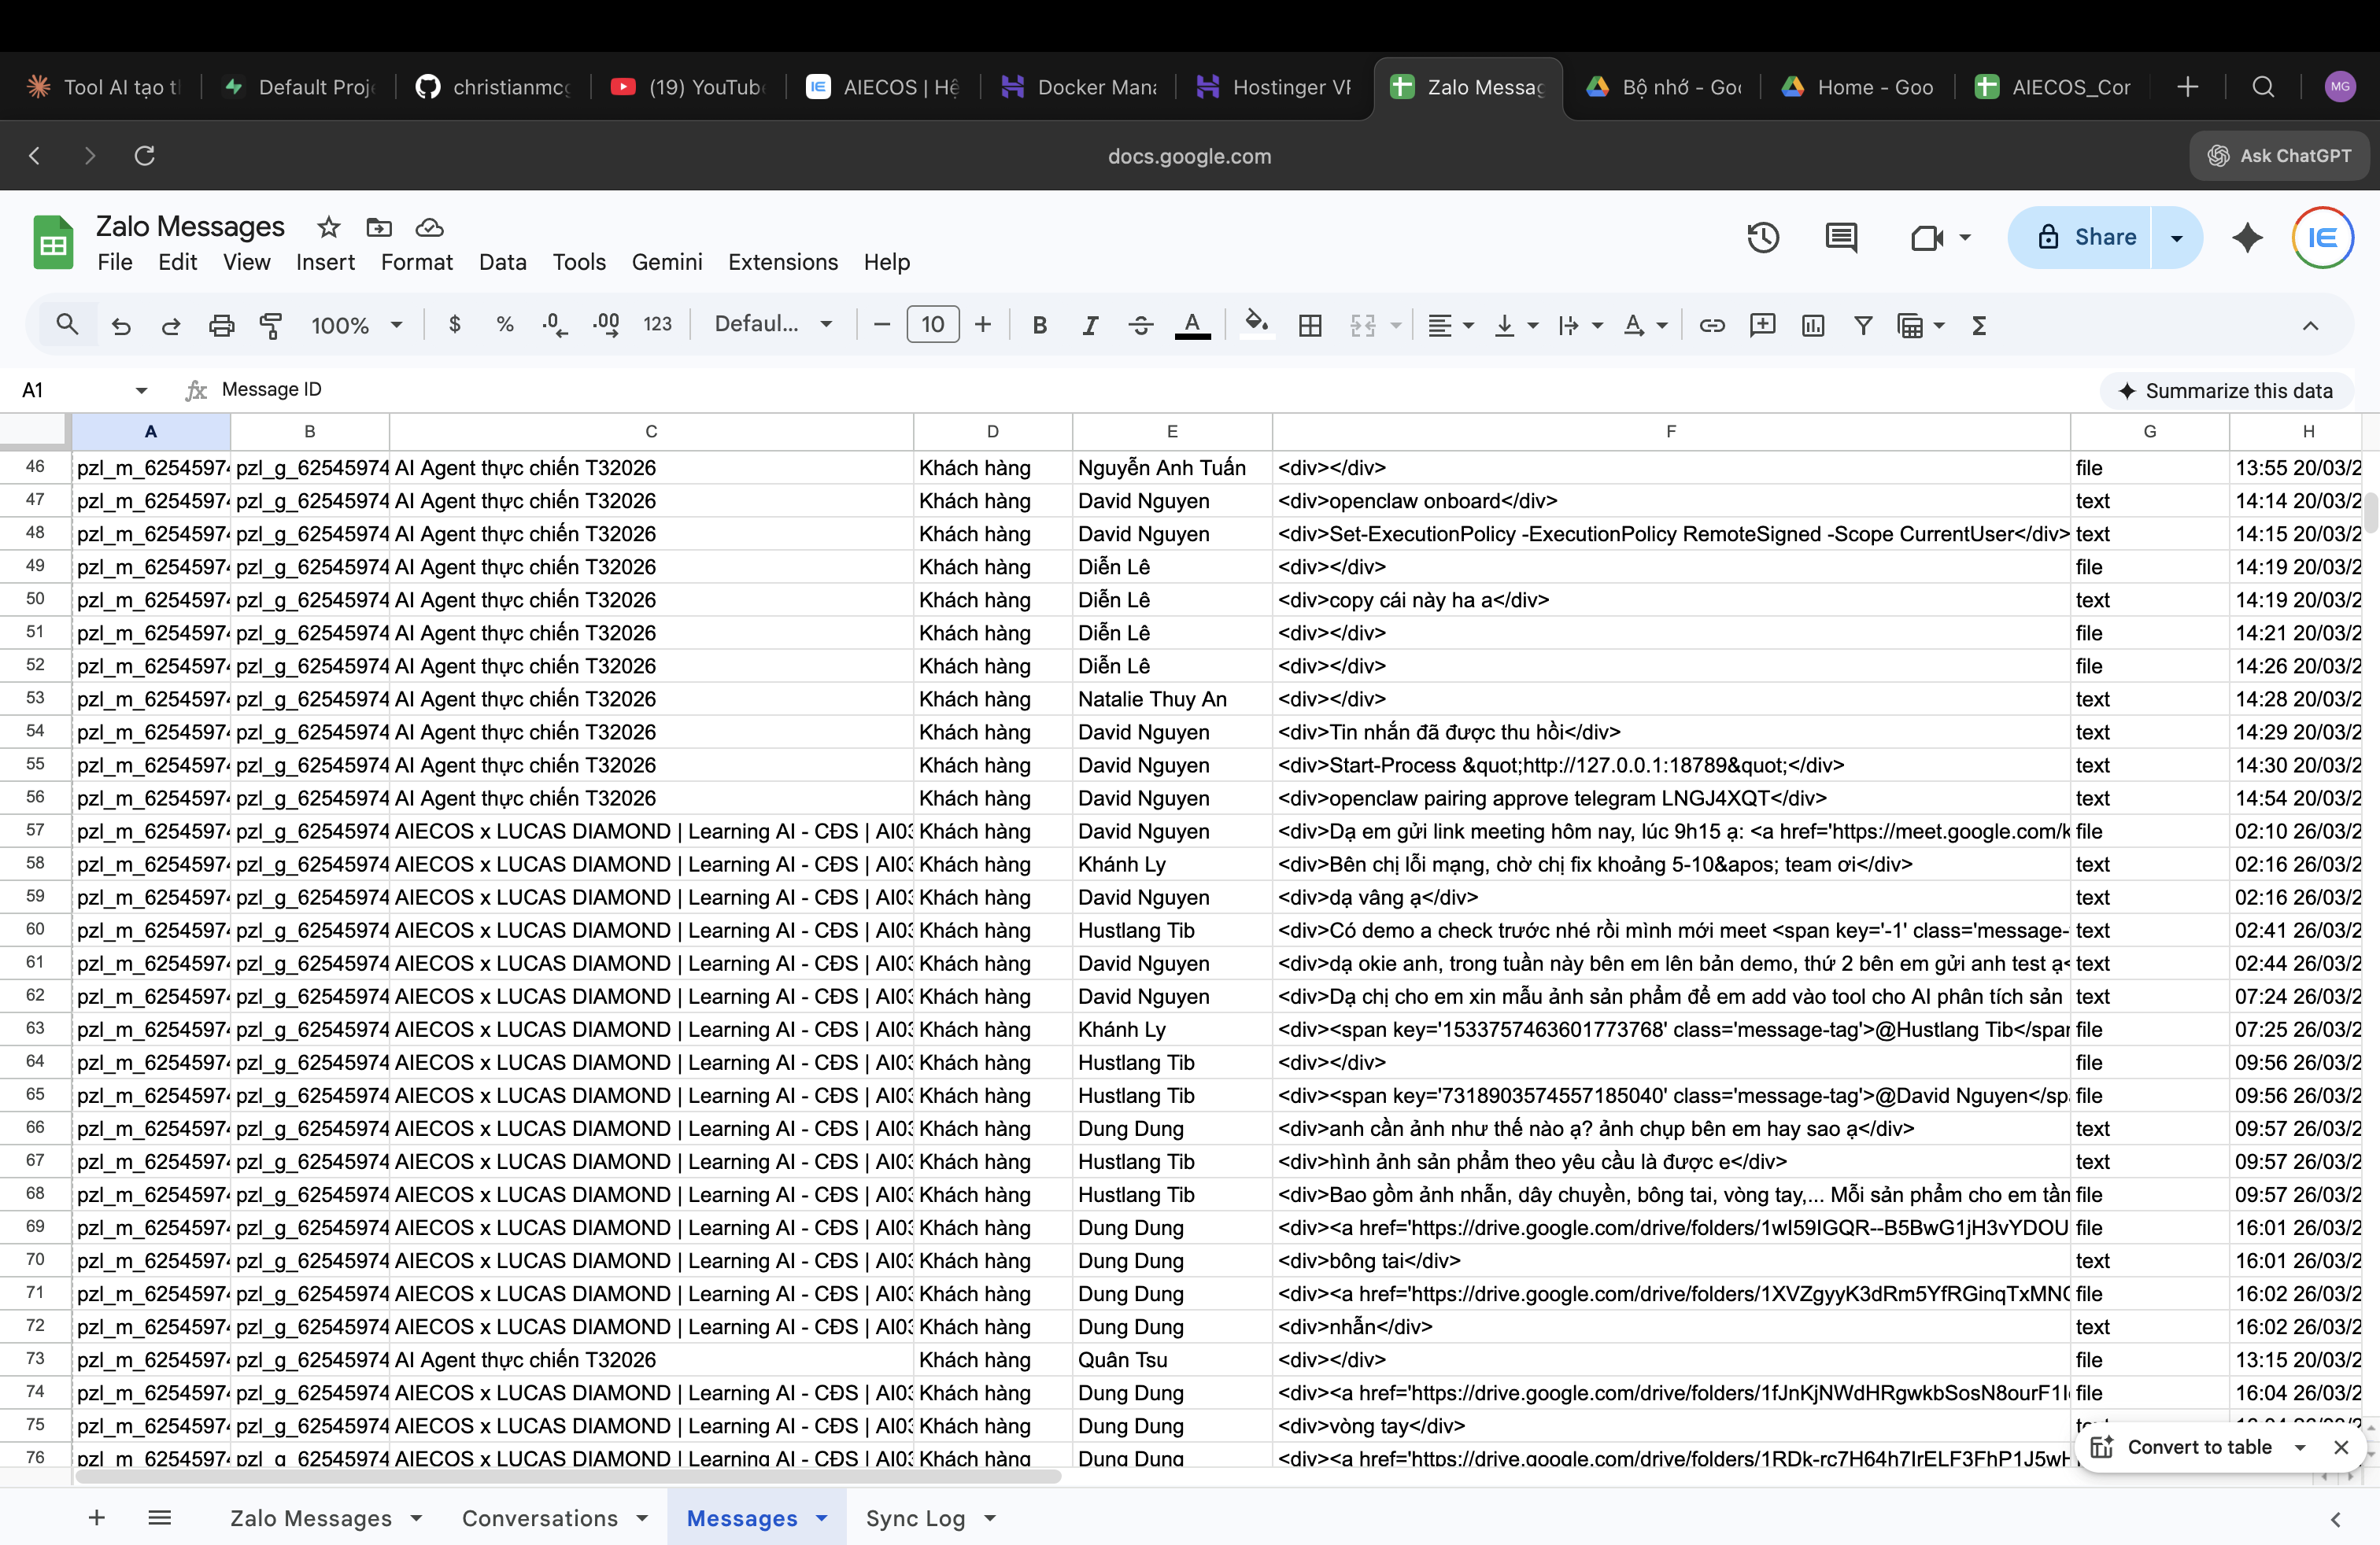2380x1545 pixels.
Task: Open the zoom 100% dropdown
Action: [357, 325]
